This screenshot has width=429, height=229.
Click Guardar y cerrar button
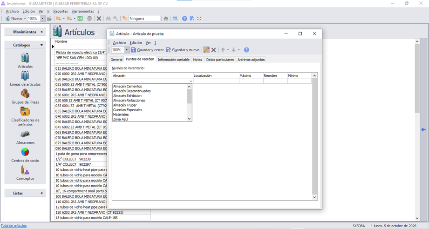[x=147, y=50]
